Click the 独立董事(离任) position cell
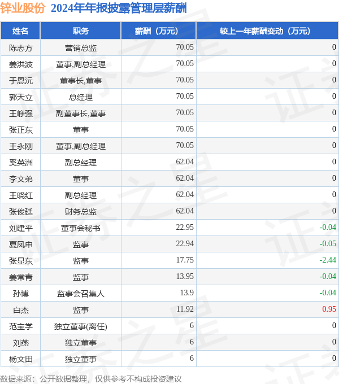 click(81, 327)
